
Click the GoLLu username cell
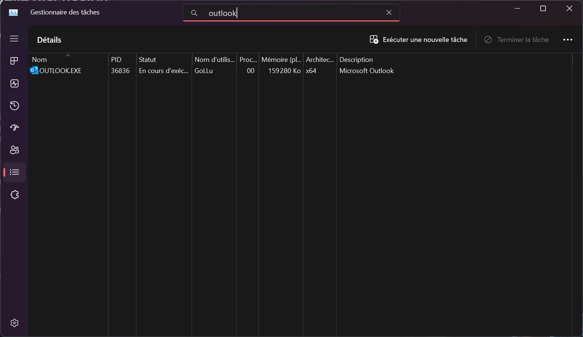[203, 71]
